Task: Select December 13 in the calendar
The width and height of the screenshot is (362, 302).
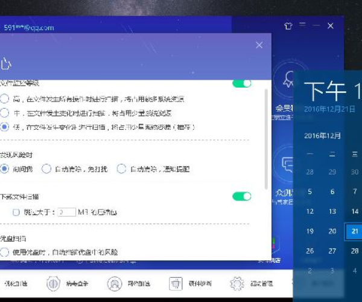Action: point(332,211)
